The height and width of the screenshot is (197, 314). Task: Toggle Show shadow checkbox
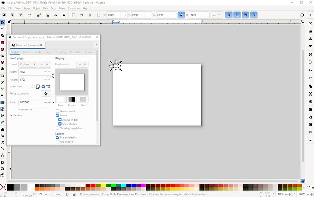tap(60, 124)
